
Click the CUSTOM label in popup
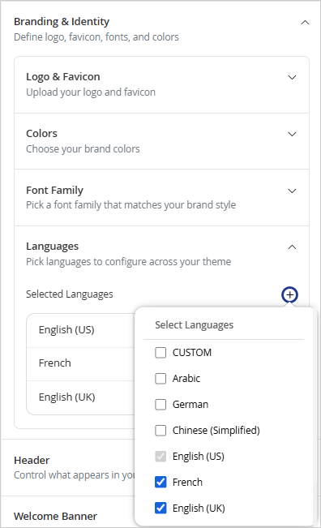(192, 353)
